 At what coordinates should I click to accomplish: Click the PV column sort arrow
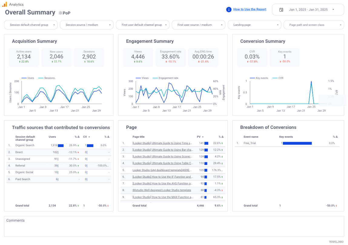203,137
